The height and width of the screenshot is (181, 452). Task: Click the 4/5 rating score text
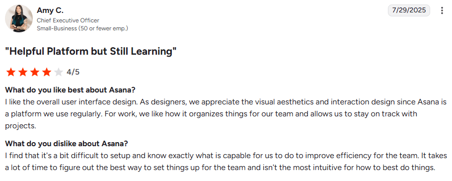click(73, 72)
